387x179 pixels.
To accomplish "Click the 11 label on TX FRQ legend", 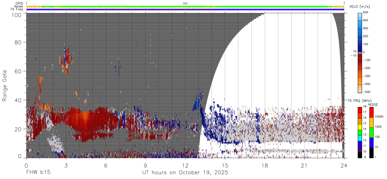I will pyautogui.click(x=364, y=146).
